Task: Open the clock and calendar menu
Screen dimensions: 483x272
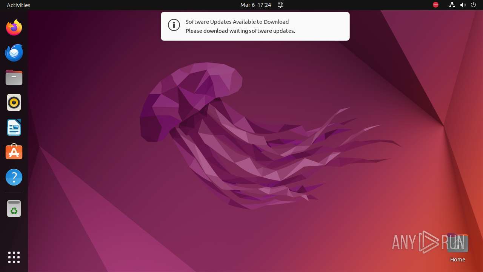Action: click(255, 5)
